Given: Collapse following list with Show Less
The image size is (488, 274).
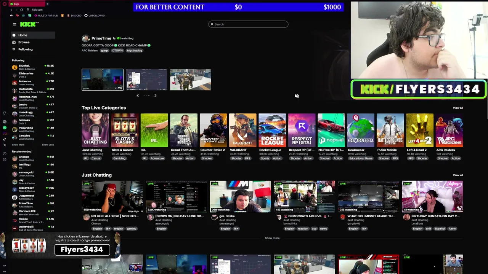Looking at the screenshot, I should tap(48, 145).
